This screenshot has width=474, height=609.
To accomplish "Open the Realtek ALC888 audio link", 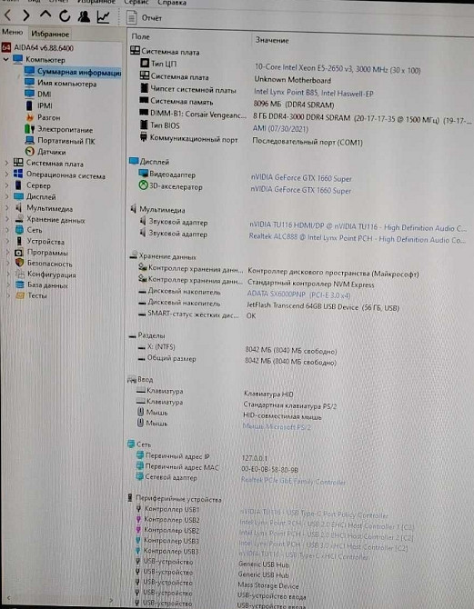I will coord(357,238).
